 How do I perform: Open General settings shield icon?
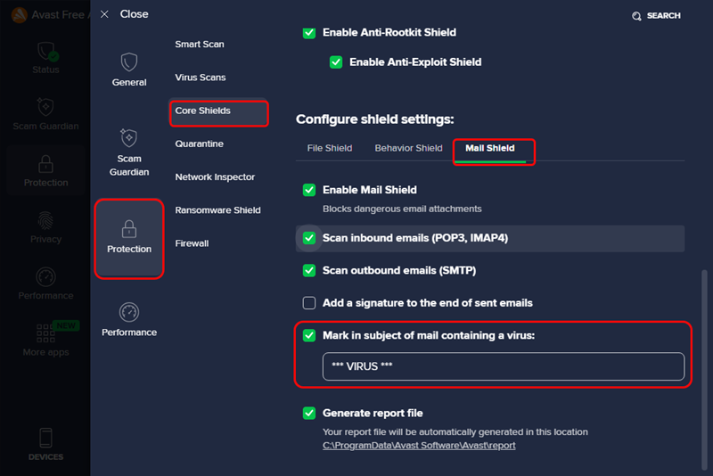tap(128, 62)
